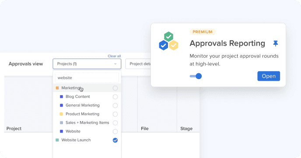Choose Product Marketing in the list
Viewport: 301px width, 158px height.
(87, 114)
